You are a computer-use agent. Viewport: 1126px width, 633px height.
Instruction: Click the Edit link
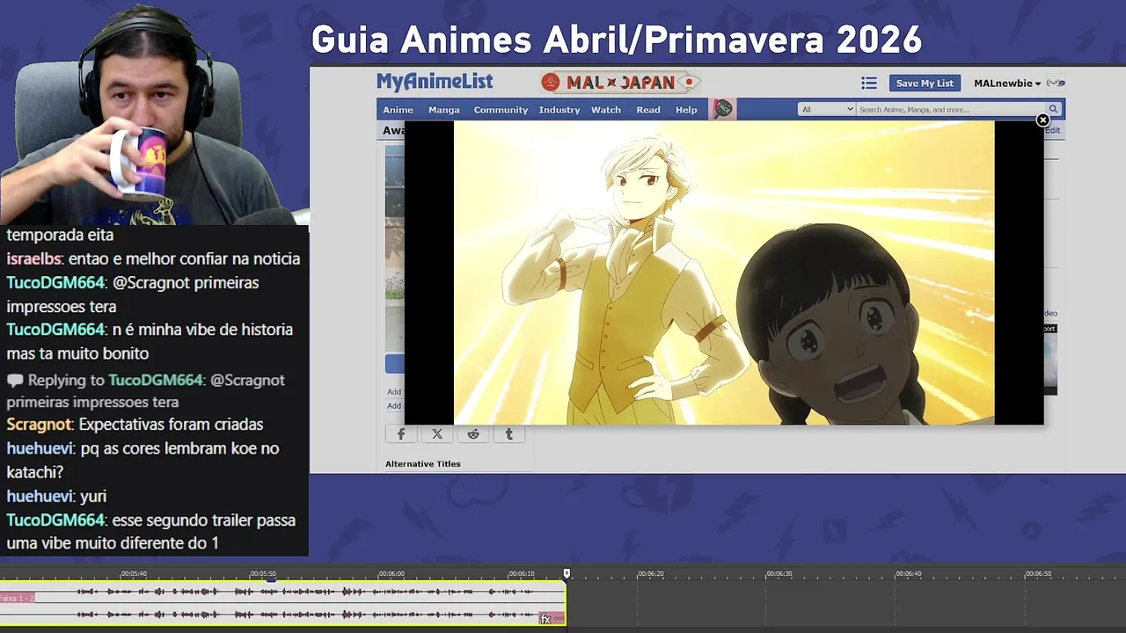pos(1052,130)
